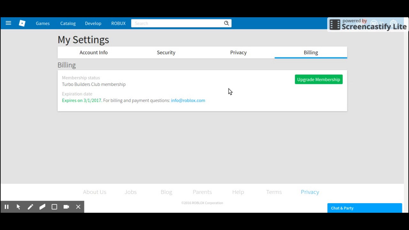Open the Games page
This screenshot has height=230, width=409.
pyautogui.click(x=42, y=23)
